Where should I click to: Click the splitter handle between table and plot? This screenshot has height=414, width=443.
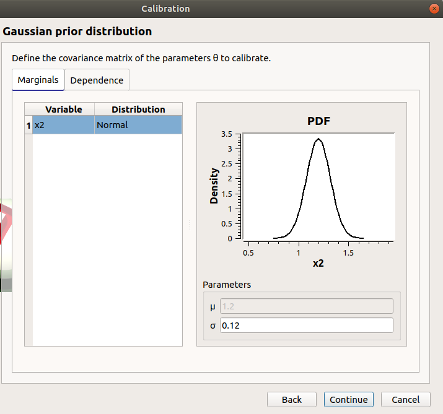(x=190, y=225)
